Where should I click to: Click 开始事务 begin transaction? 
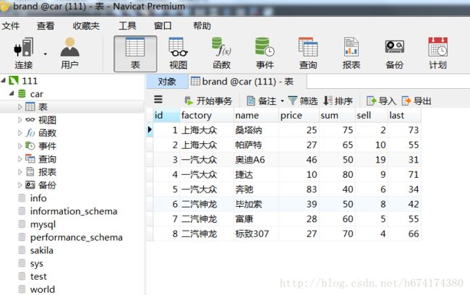pos(209,101)
